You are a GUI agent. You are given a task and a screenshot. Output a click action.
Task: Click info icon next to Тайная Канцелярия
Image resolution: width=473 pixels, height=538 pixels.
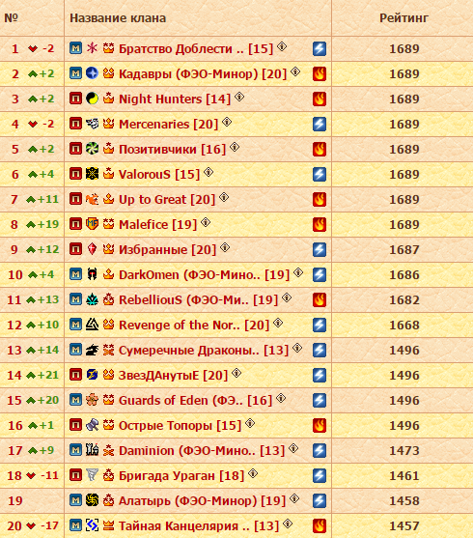288,524
